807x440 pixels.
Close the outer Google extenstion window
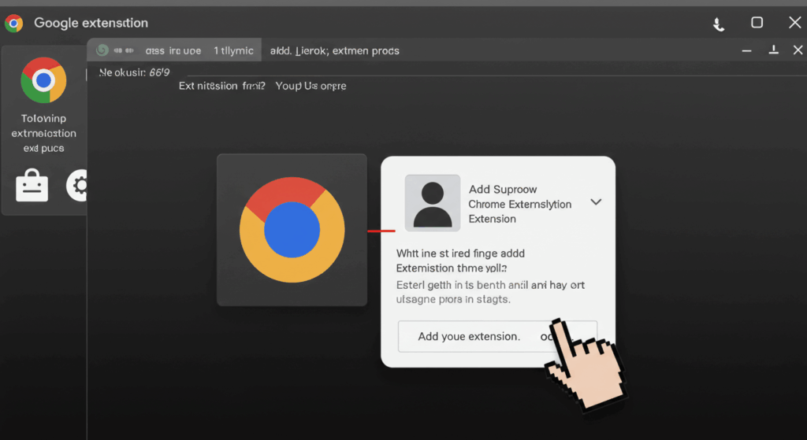pyautogui.click(x=794, y=23)
